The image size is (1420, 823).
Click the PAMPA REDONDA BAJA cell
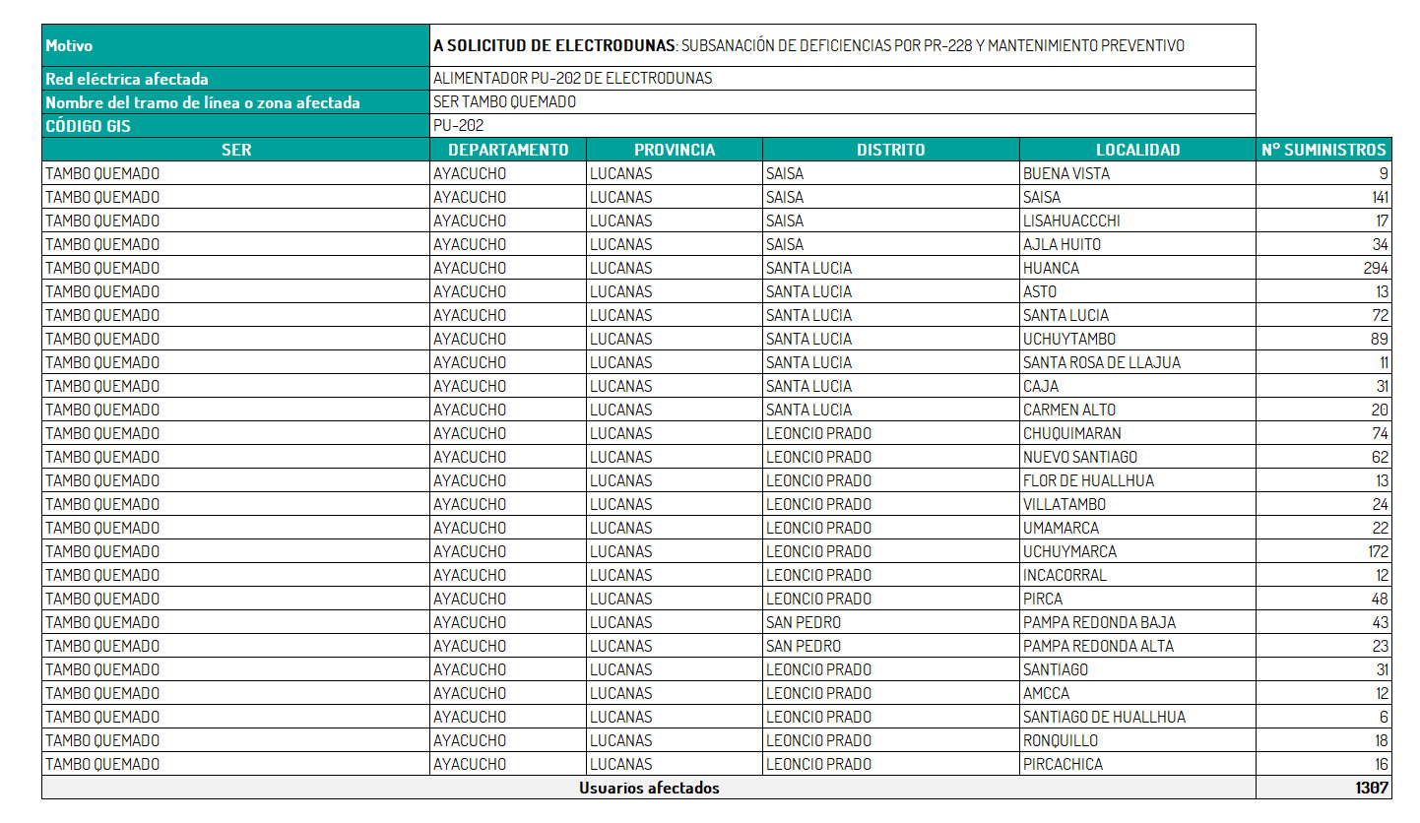(x=1138, y=622)
